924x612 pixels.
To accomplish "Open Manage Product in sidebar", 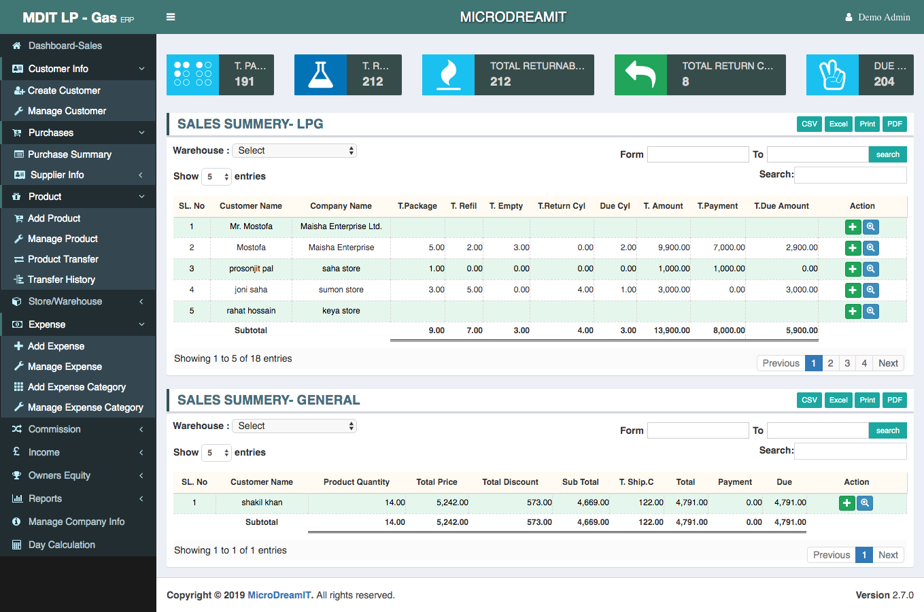I will [63, 239].
